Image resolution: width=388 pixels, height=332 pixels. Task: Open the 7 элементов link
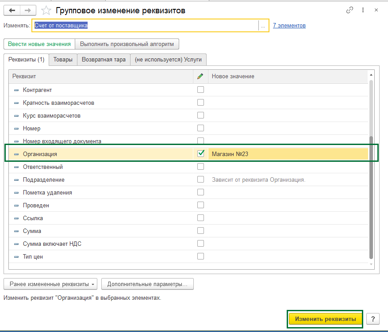pyautogui.click(x=289, y=26)
